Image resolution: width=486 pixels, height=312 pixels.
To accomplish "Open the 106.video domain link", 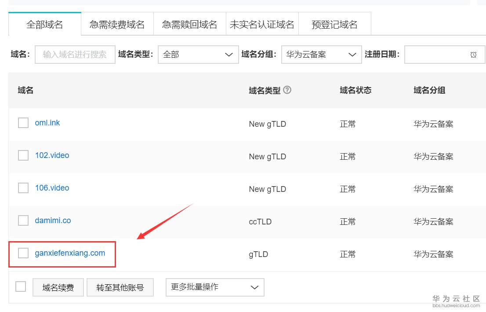I will coord(52,188).
